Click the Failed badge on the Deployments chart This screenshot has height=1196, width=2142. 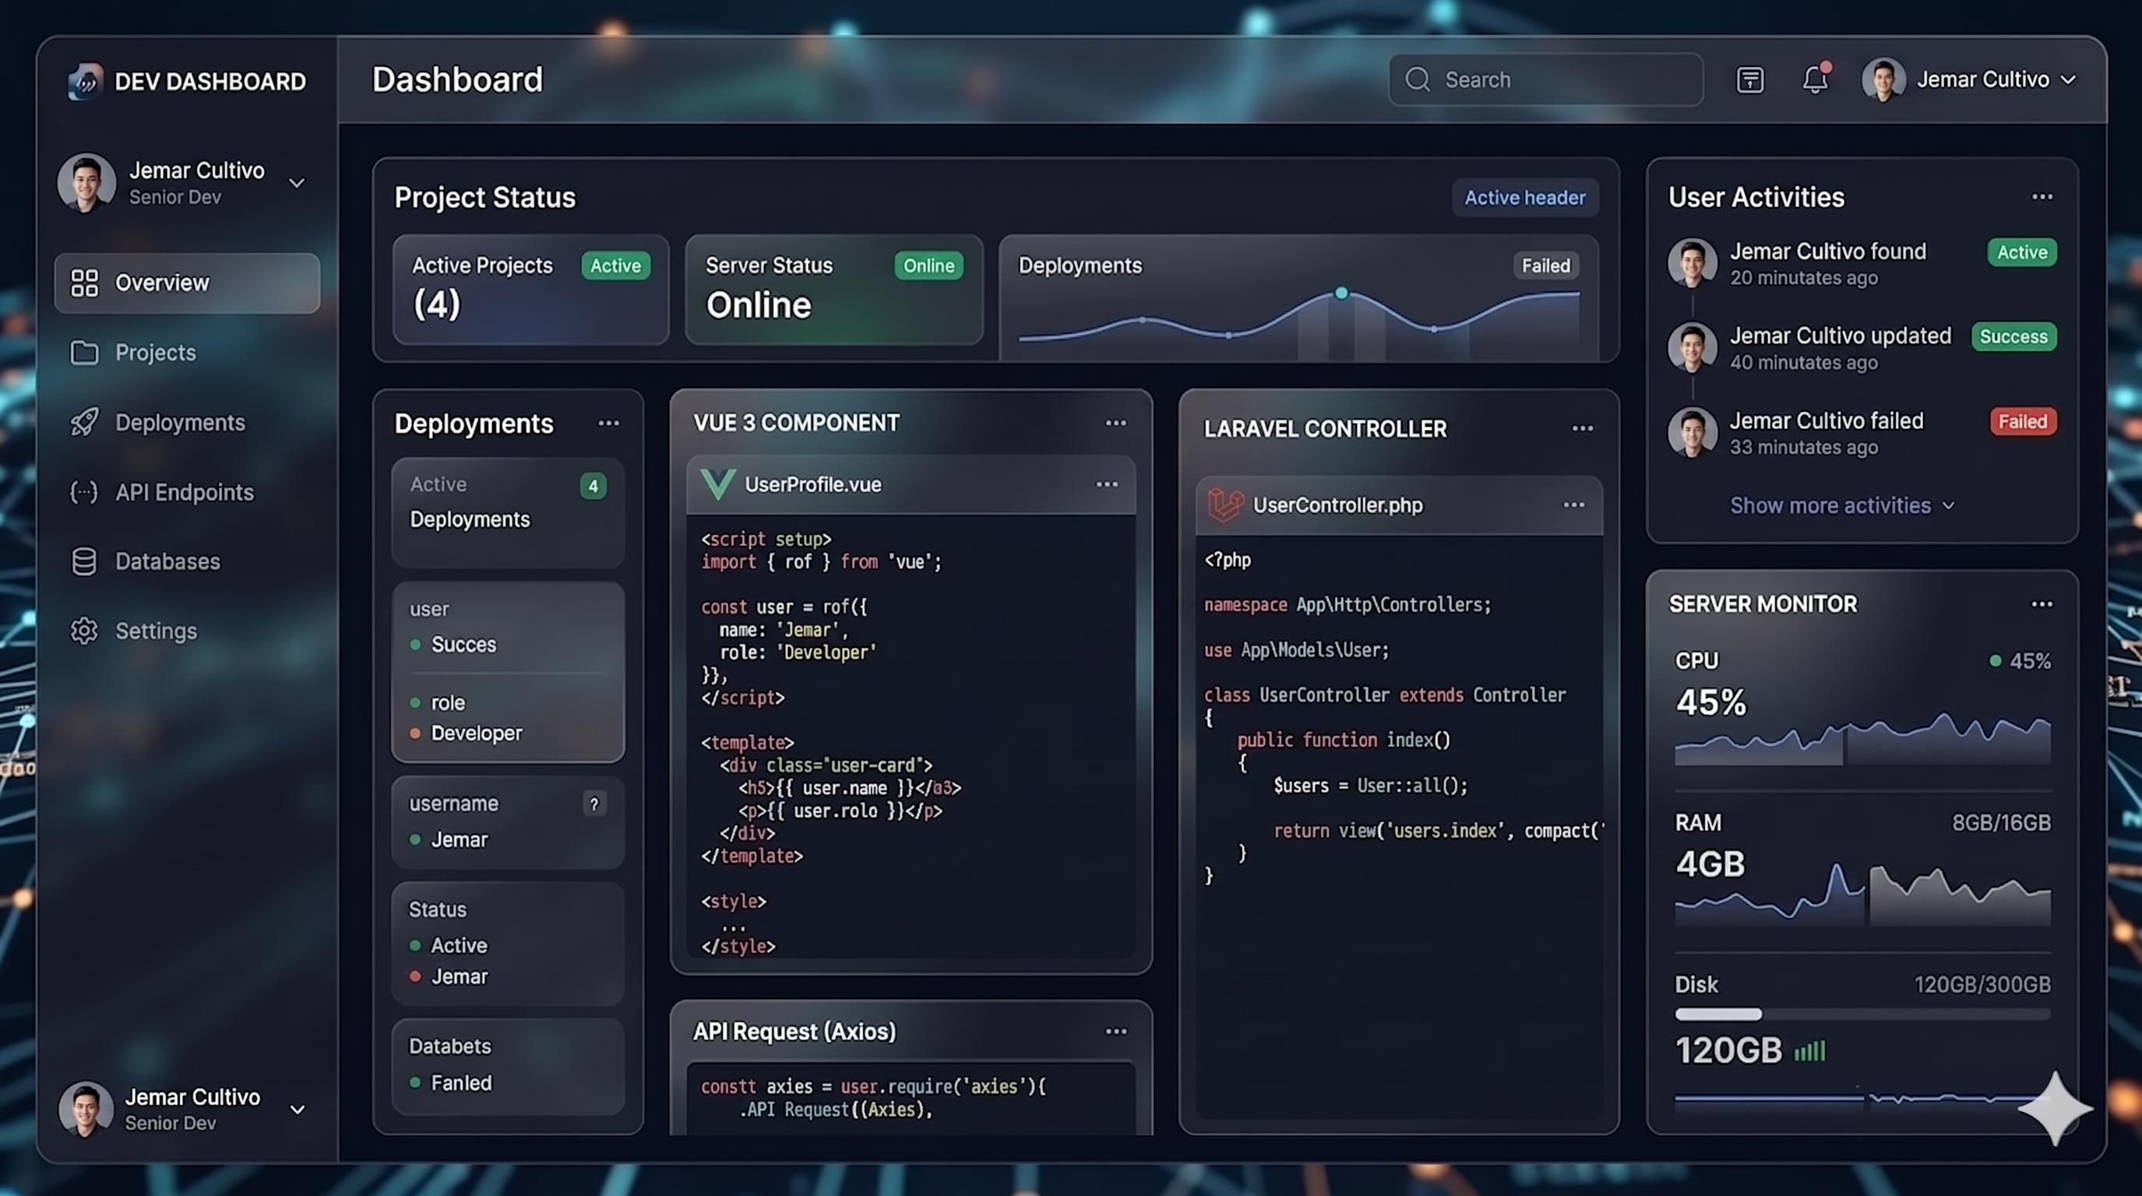click(1545, 266)
